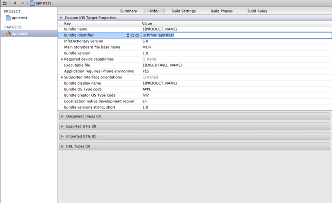
Task: Select the Executable file key
Action: click(77, 65)
